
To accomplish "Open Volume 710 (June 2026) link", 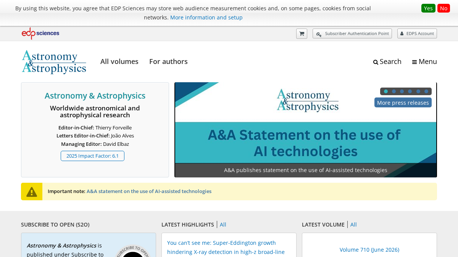I will tap(369, 250).
